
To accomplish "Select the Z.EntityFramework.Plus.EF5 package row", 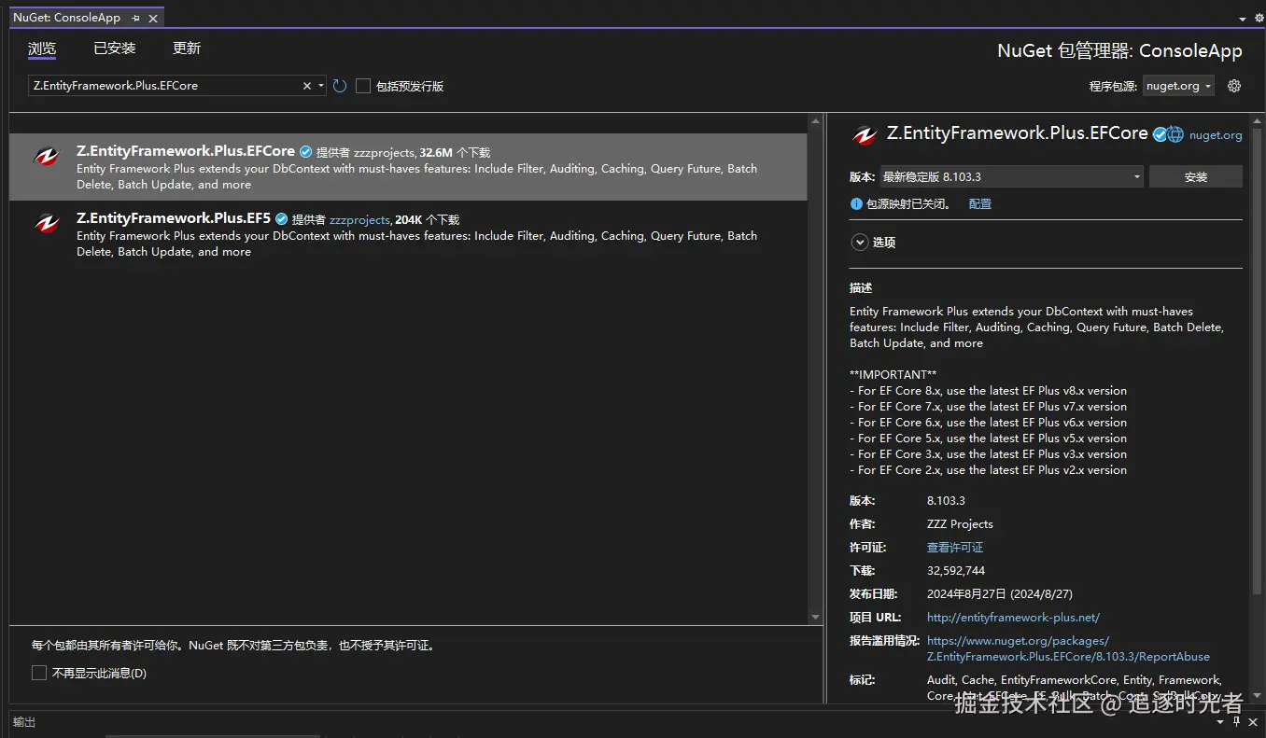I will (x=408, y=234).
